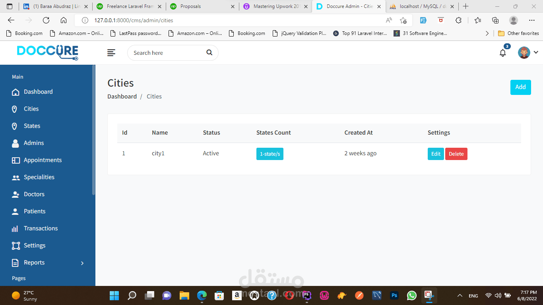Click the Admins person icon
543x305 pixels.
pyautogui.click(x=16, y=143)
